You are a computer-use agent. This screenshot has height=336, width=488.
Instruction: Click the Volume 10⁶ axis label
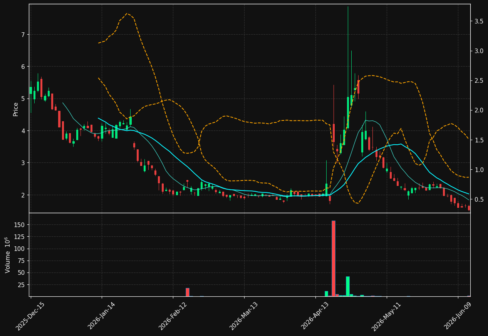(8, 255)
